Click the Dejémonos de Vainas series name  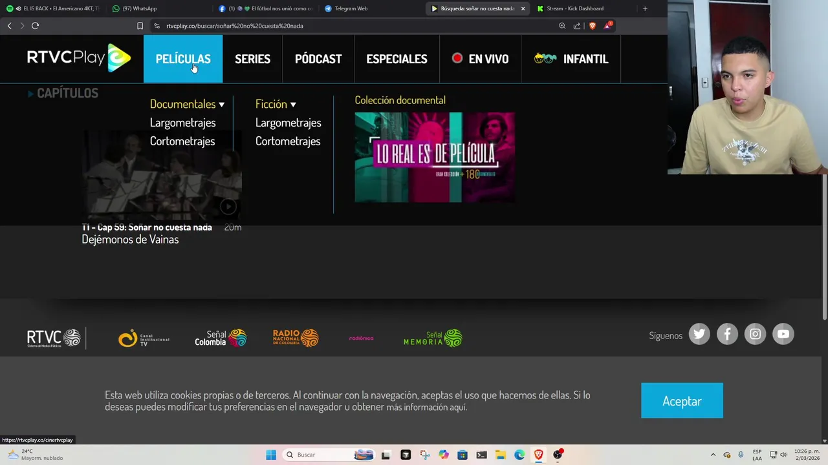130,240
